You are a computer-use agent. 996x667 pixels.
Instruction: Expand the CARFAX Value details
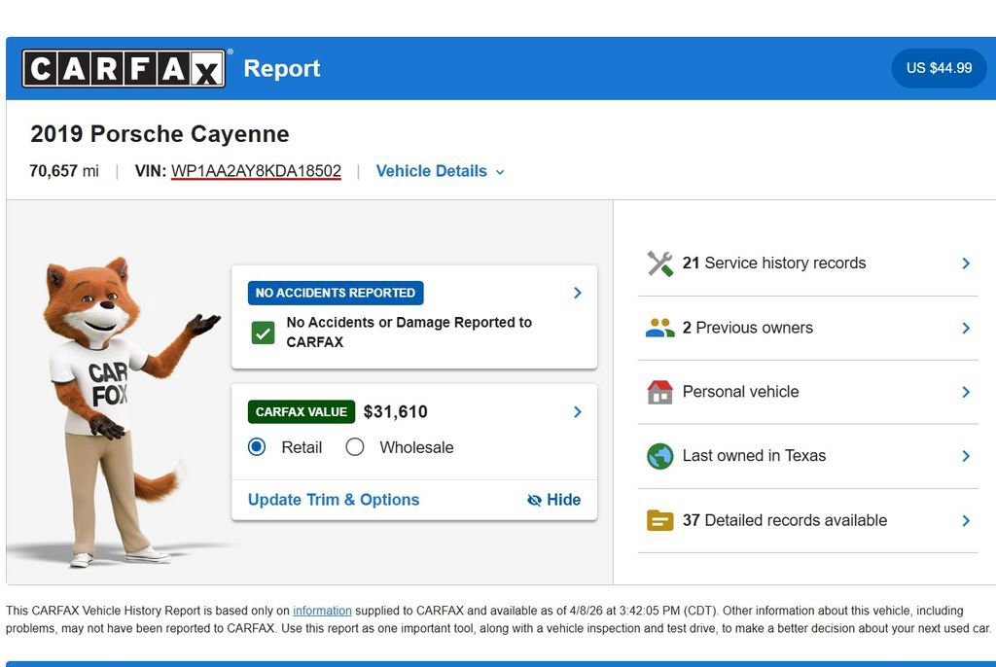click(x=576, y=411)
